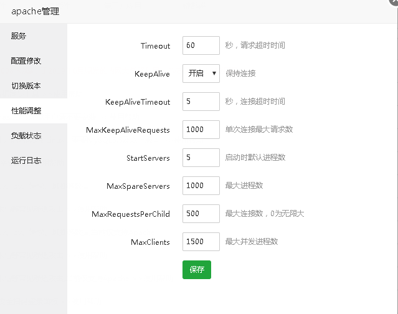The height and width of the screenshot is (314, 398).
Task: Open the KeepAlive dropdown
Action: (201, 74)
